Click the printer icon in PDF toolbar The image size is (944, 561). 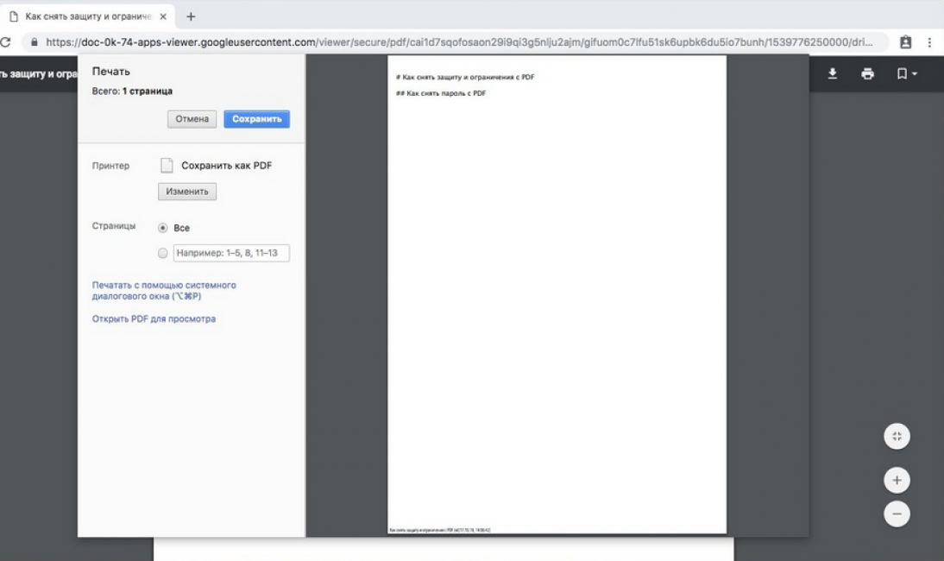tap(867, 74)
